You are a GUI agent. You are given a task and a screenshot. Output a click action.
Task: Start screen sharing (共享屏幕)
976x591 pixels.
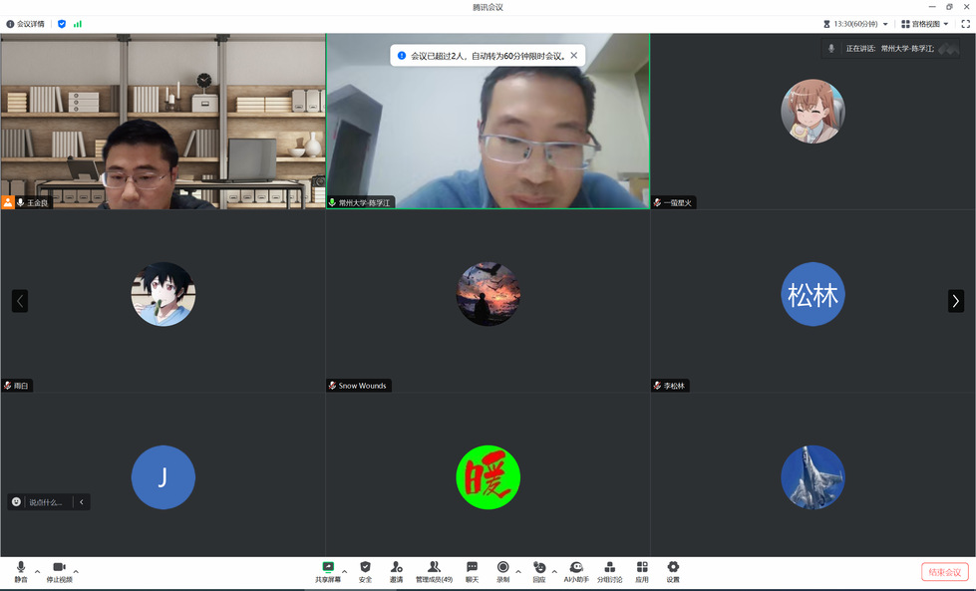click(x=328, y=570)
